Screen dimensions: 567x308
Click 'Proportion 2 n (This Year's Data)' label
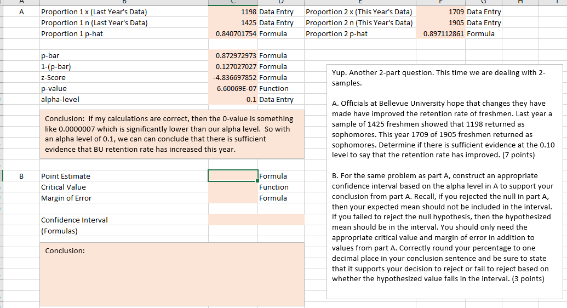[x=359, y=22]
